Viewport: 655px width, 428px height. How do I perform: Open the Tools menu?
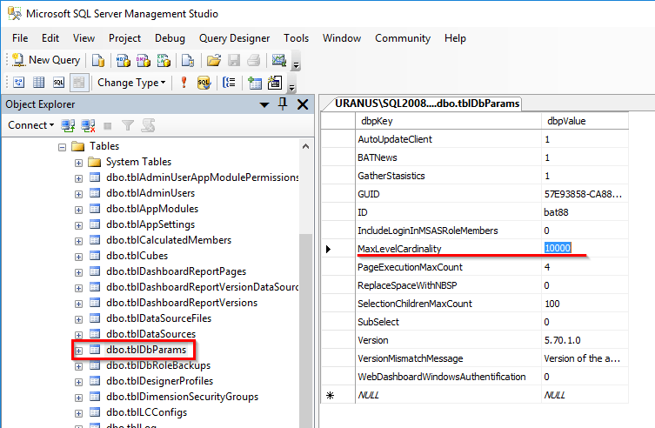coord(296,38)
